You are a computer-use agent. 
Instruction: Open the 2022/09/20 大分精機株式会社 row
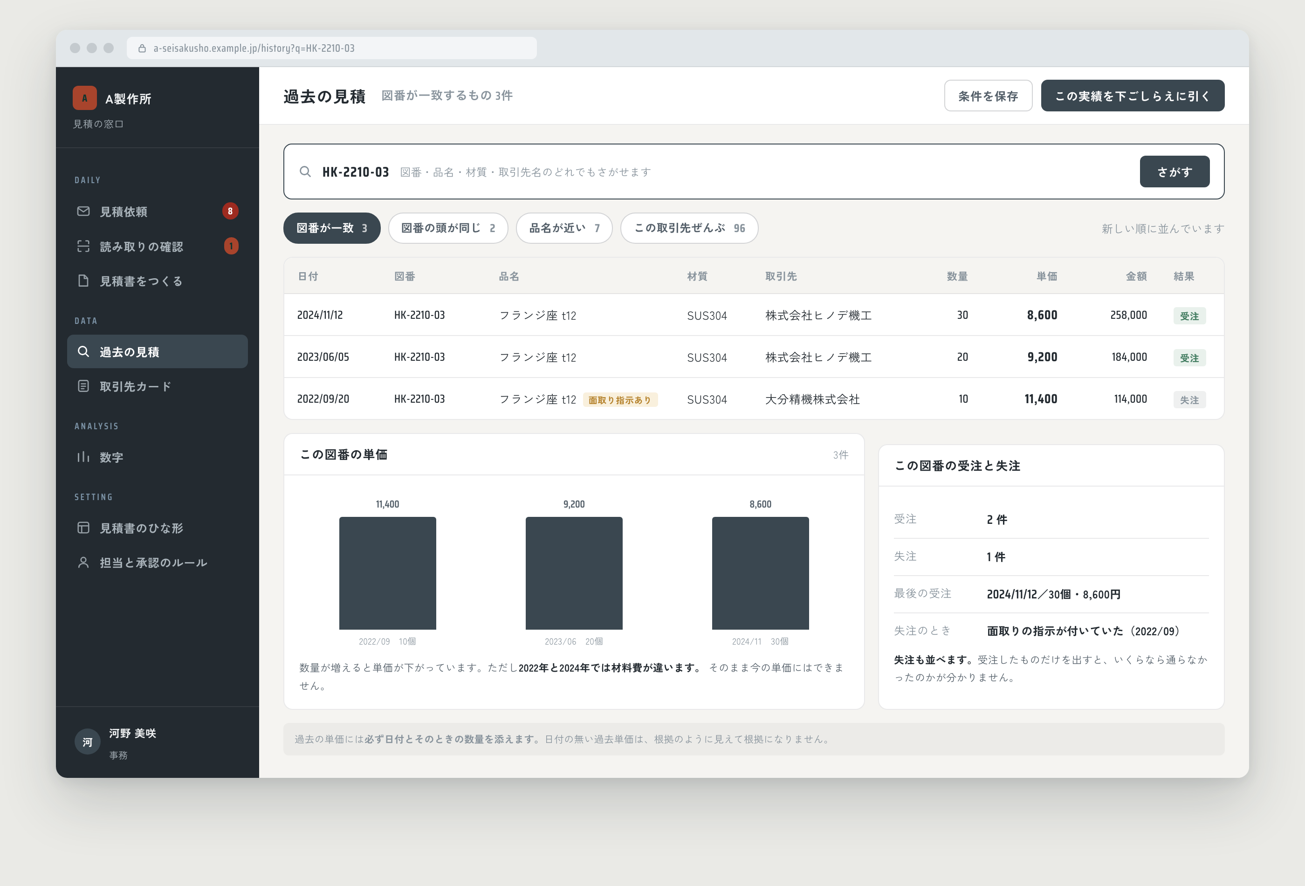pos(754,399)
